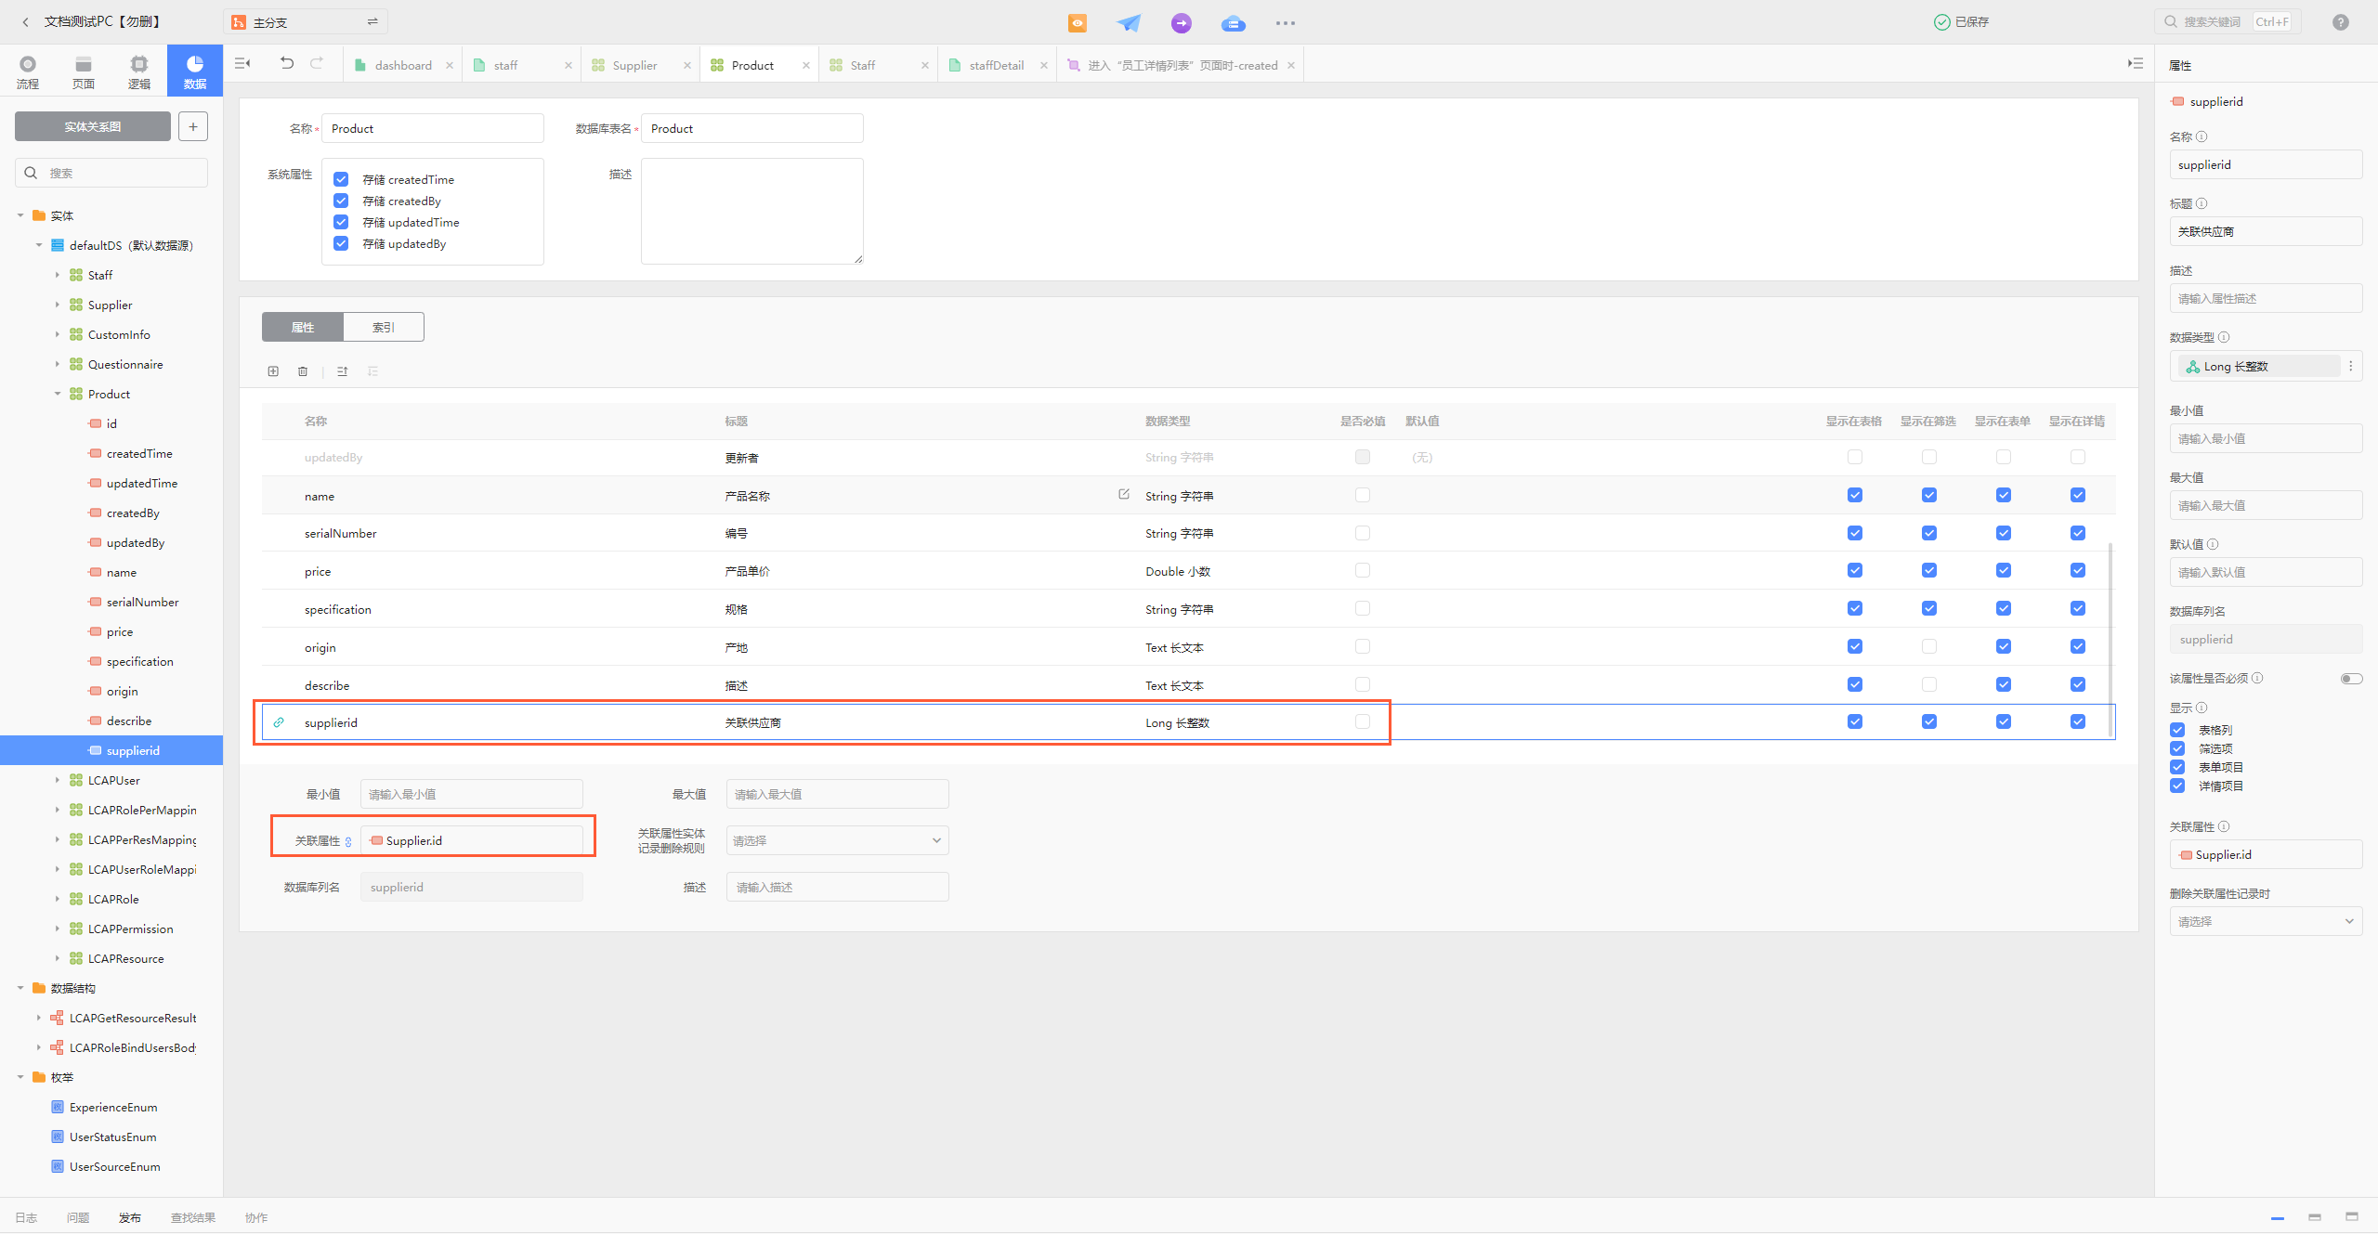Image resolution: width=2378 pixels, height=1234 pixels.
Task: Uncheck 存储 createdTime checkbox
Action: pos(341,179)
